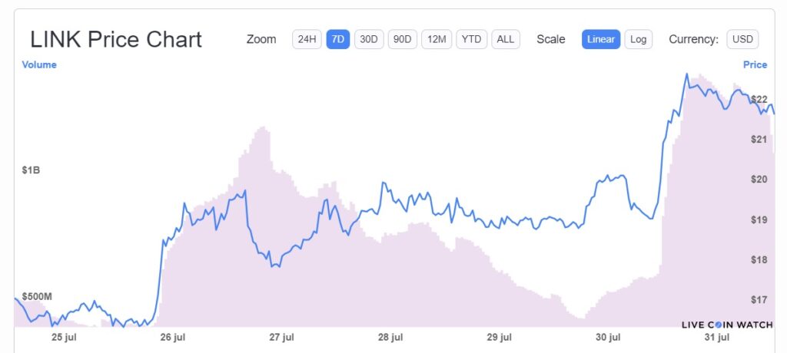Image resolution: width=787 pixels, height=353 pixels.
Task: Select the 24H zoom range
Action: 307,39
